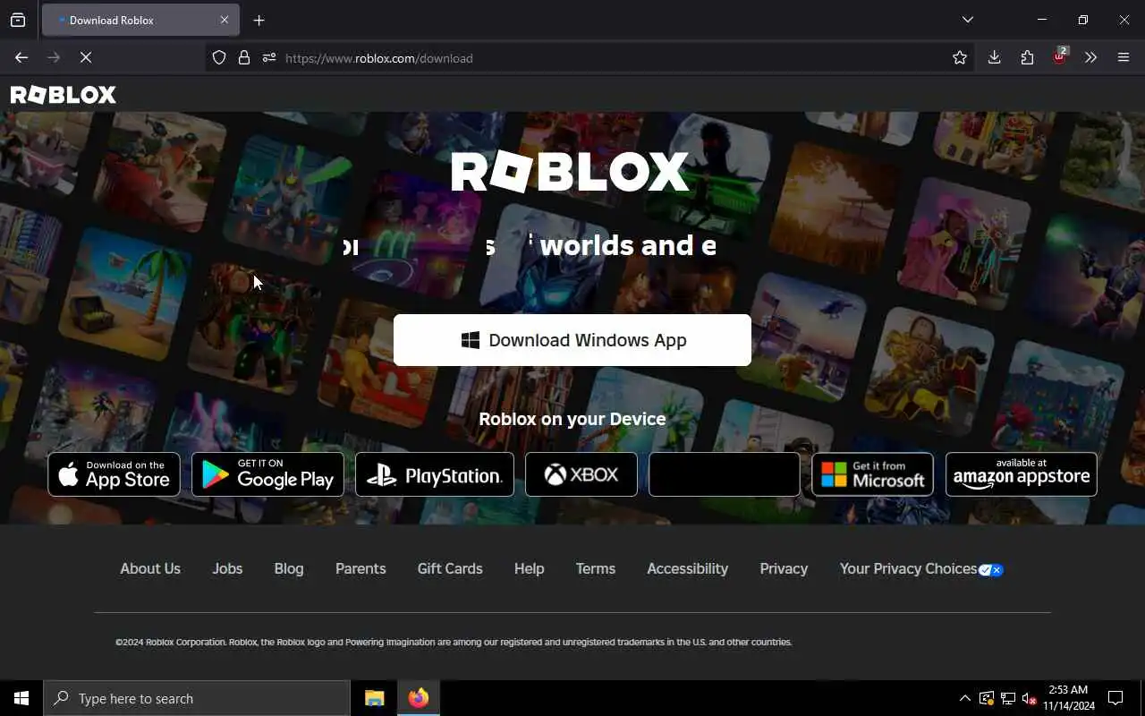Open the muted volume tray icon

click(1029, 698)
